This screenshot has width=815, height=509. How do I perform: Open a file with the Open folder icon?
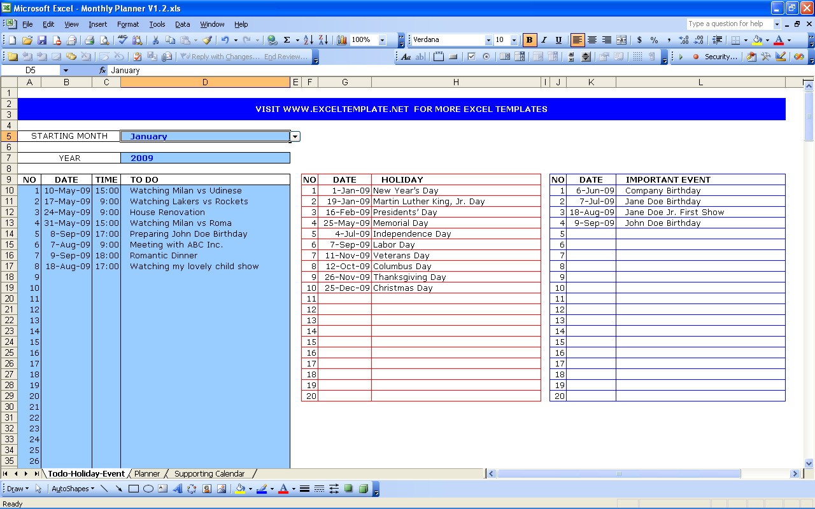tap(27, 40)
